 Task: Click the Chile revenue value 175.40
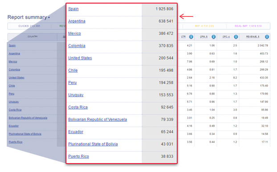[x=264, y=86]
